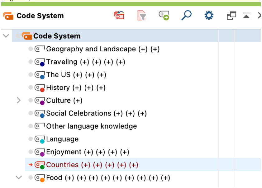The image size is (262, 188).
Task: Select The US code row
Action: point(58,75)
